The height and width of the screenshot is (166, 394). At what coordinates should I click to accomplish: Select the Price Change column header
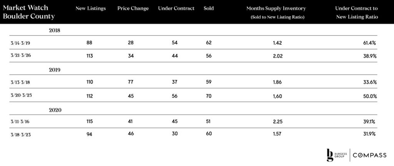click(x=133, y=8)
